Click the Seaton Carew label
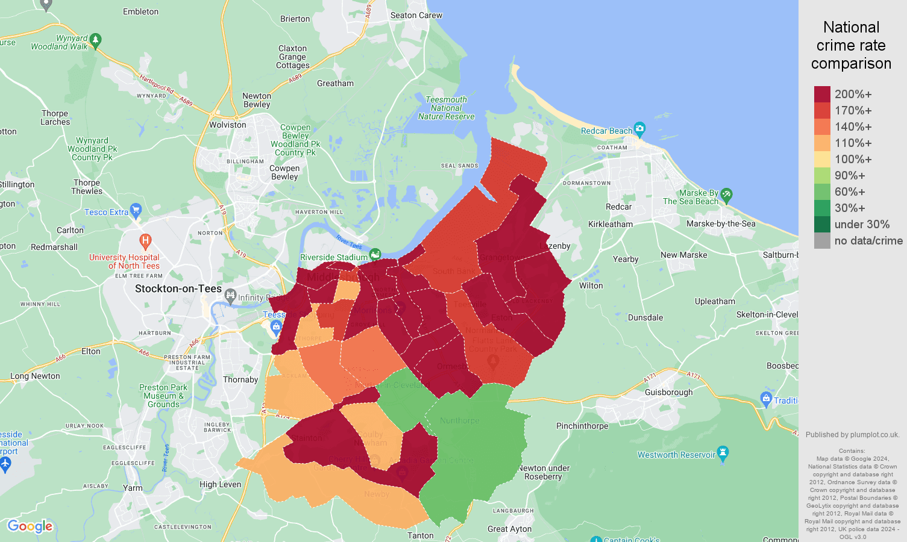Screen dimensions: 907x542 [x=416, y=15]
